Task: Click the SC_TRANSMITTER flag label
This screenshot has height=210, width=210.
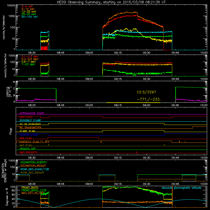Action: (30, 128)
